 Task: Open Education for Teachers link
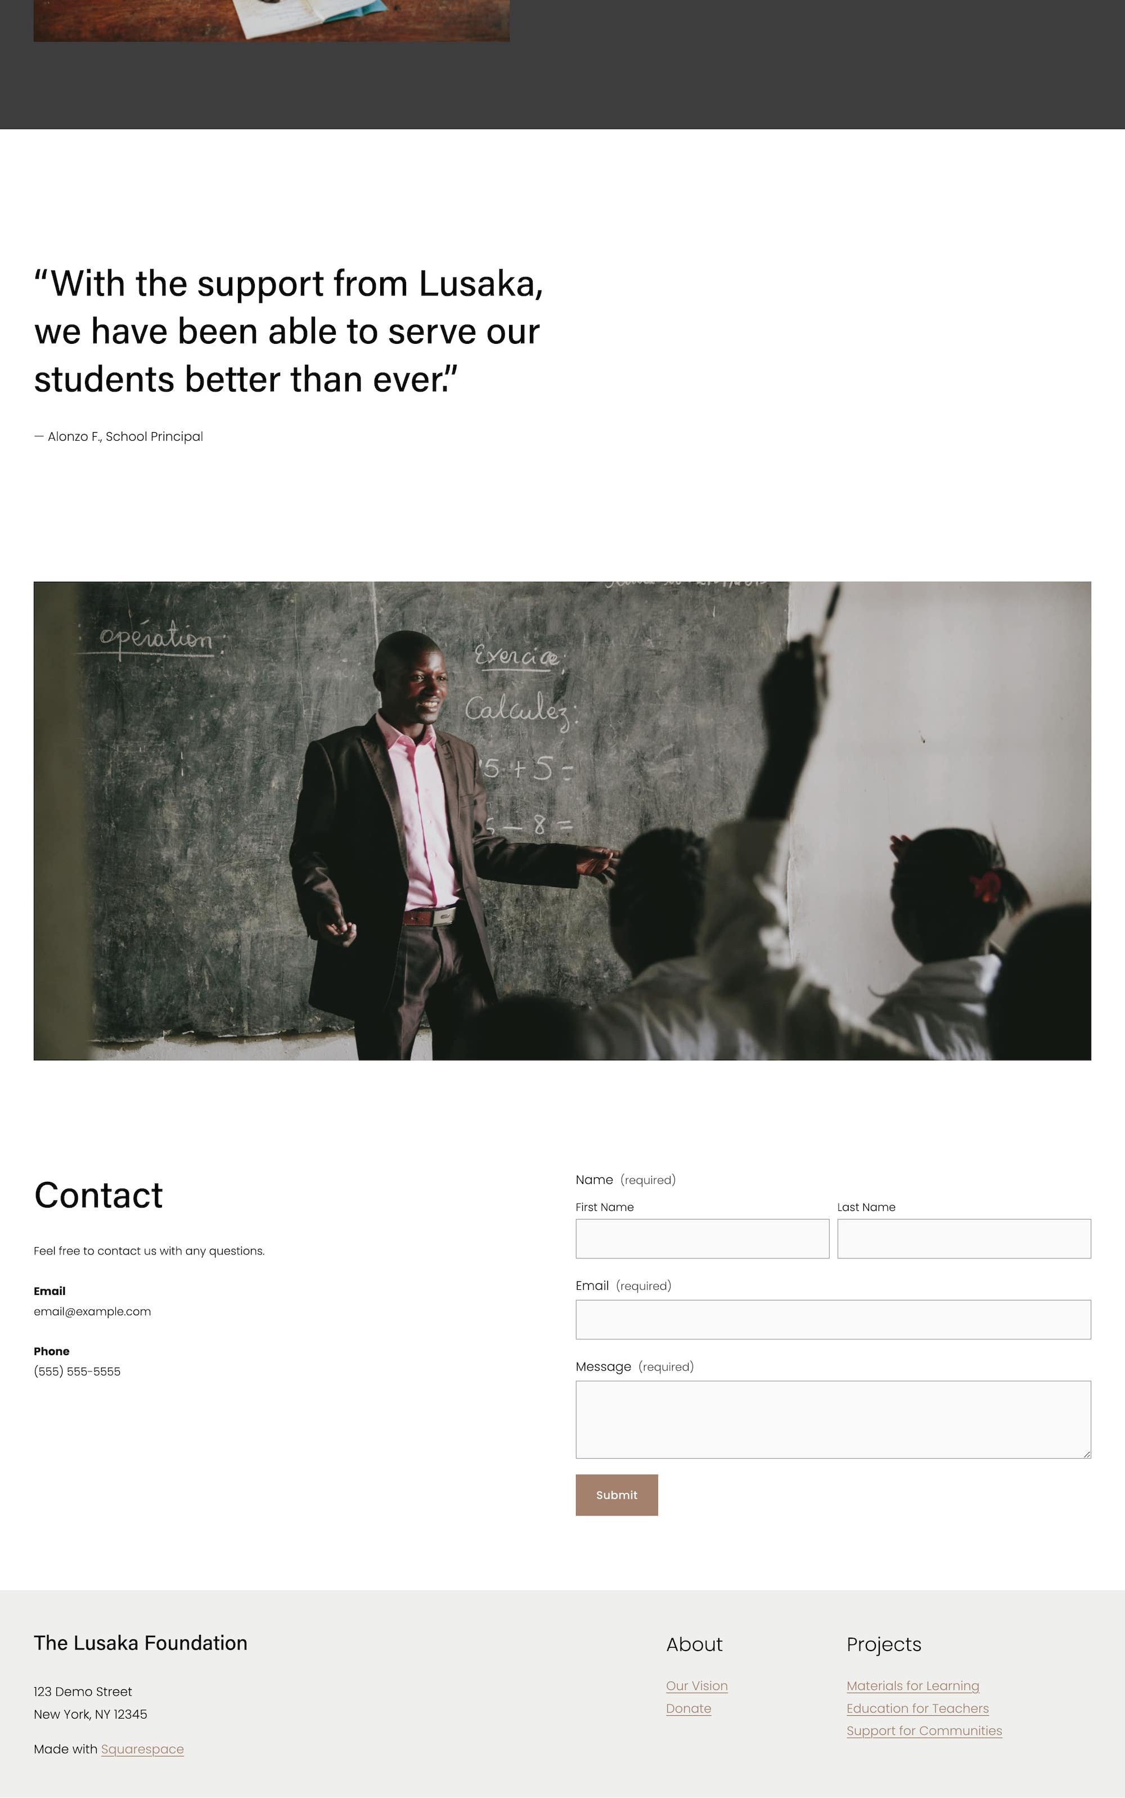pyautogui.click(x=917, y=1708)
